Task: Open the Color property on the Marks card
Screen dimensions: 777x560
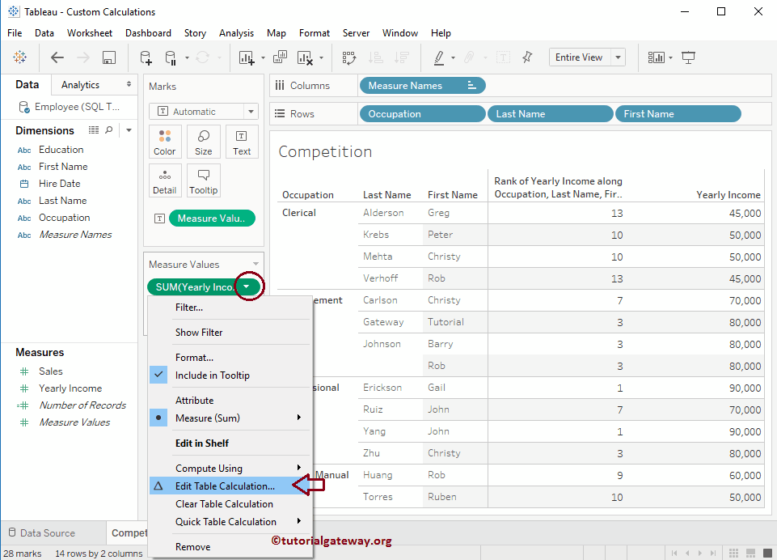Action: point(164,142)
